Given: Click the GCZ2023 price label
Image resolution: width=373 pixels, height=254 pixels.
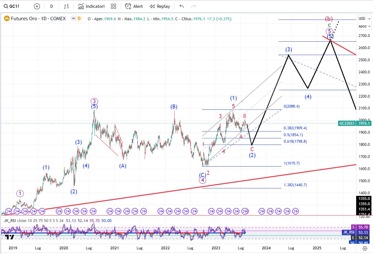Looking at the screenshot, I should tap(347, 123).
